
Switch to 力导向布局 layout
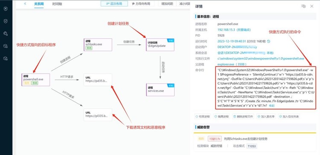coord(141,4)
